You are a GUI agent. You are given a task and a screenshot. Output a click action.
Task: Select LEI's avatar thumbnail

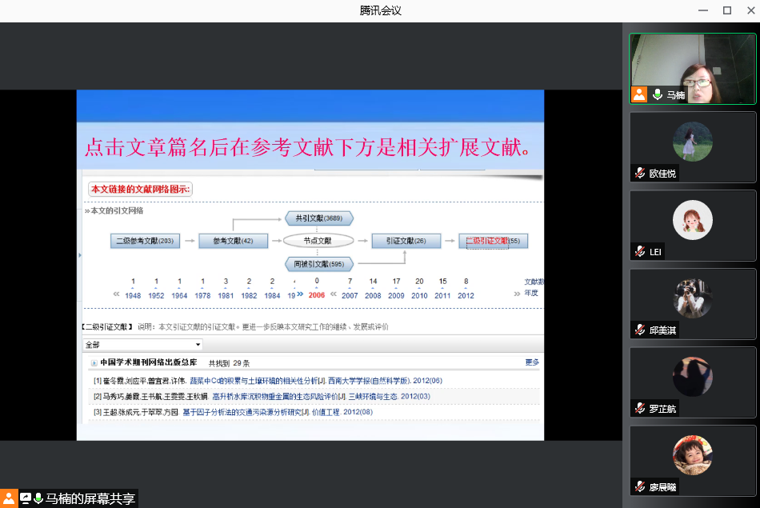coord(693,219)
